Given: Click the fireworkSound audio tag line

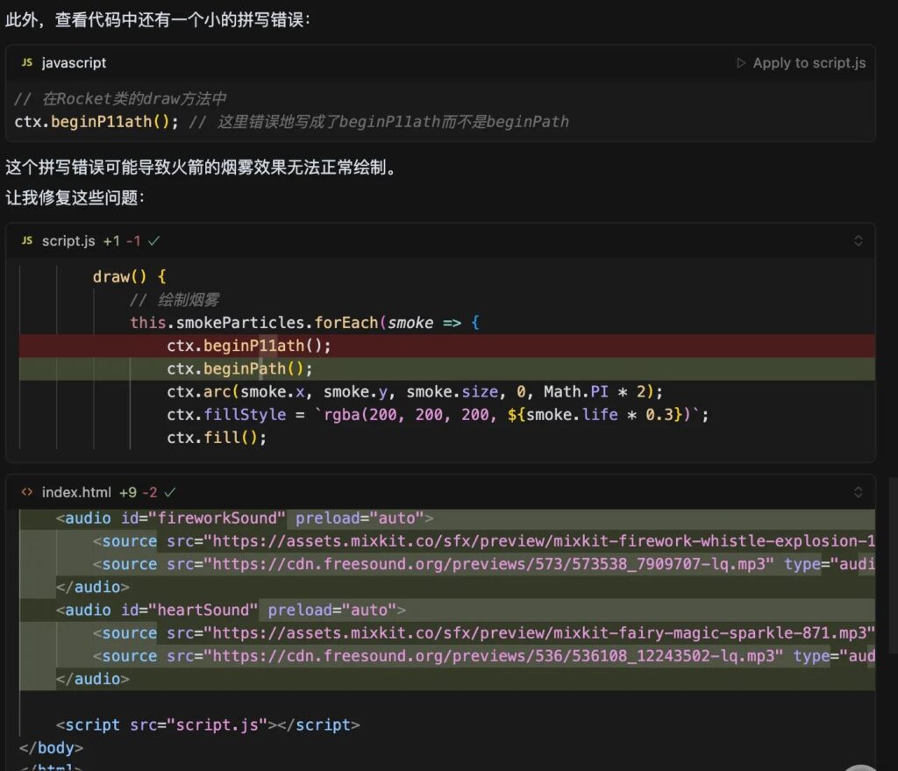Looking at the screenshot, I should [x=245, y=518].
